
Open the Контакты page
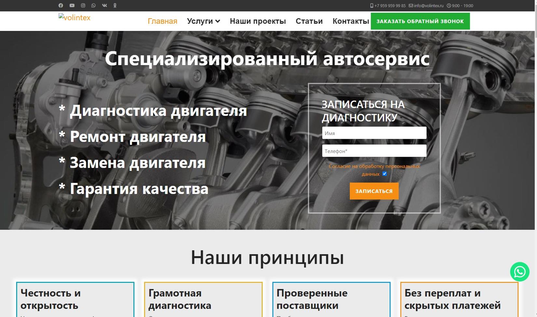pyautogui.click(x=351, y=21)
